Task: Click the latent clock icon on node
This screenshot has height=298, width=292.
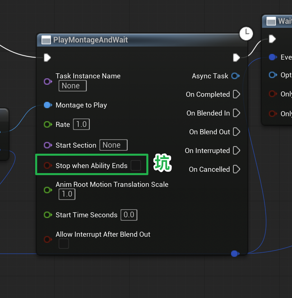Action: click(x=246, y=33)
